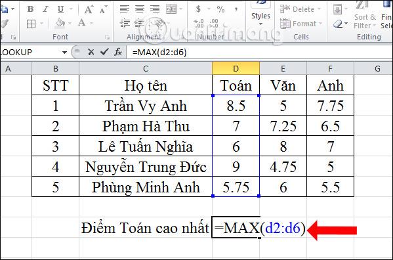Click the Decrease Font Size icon
Screen dimensions: 393x260
[103, 10]
